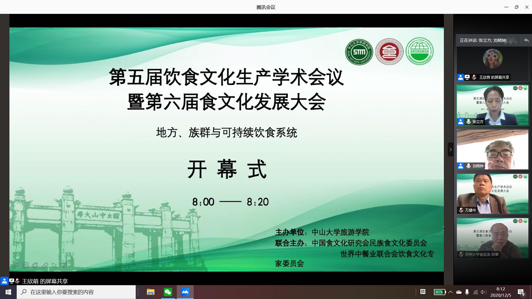Click the person icon on 张立方's video tile

pos(460,121)
